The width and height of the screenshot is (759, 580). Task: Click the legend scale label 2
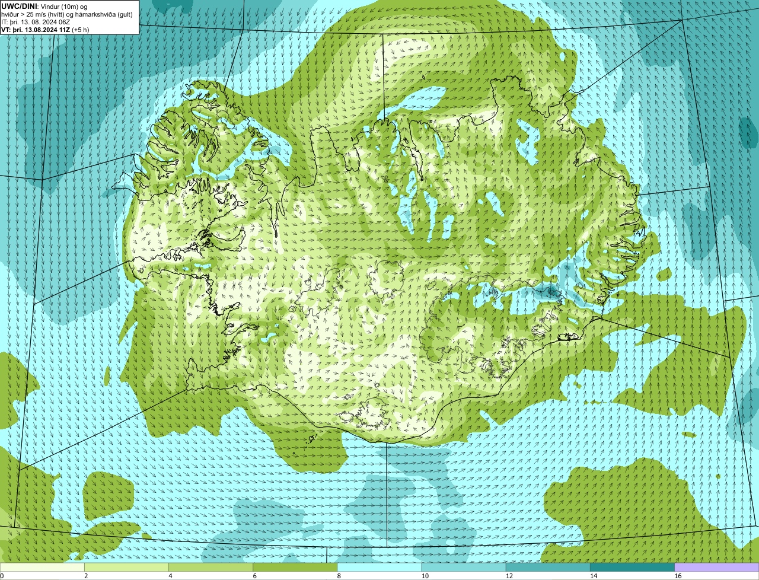tap(86, 576)
